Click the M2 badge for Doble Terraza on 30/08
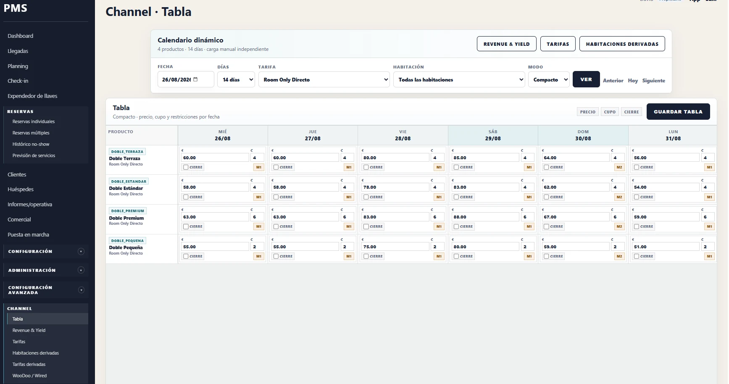The height and width of the screenshot is (384, 729). (619, 167)
